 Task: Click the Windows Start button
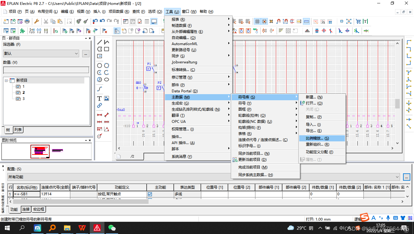pyautogui.click(x=7, y=228)
